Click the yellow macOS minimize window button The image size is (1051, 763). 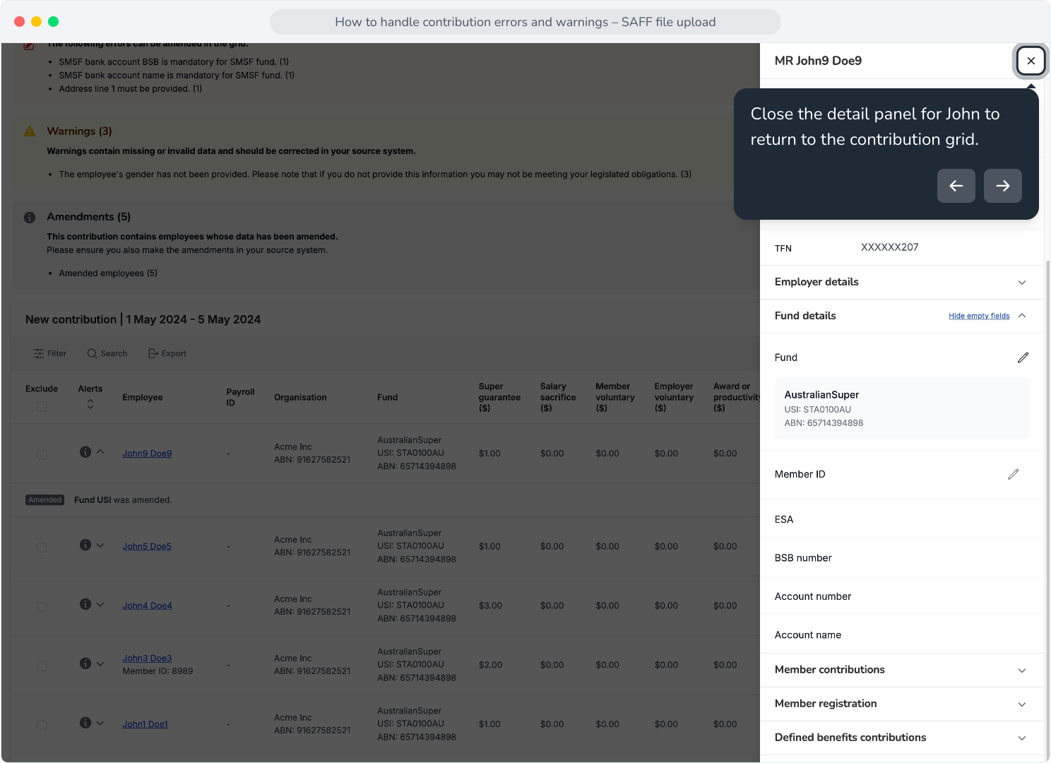36,22
